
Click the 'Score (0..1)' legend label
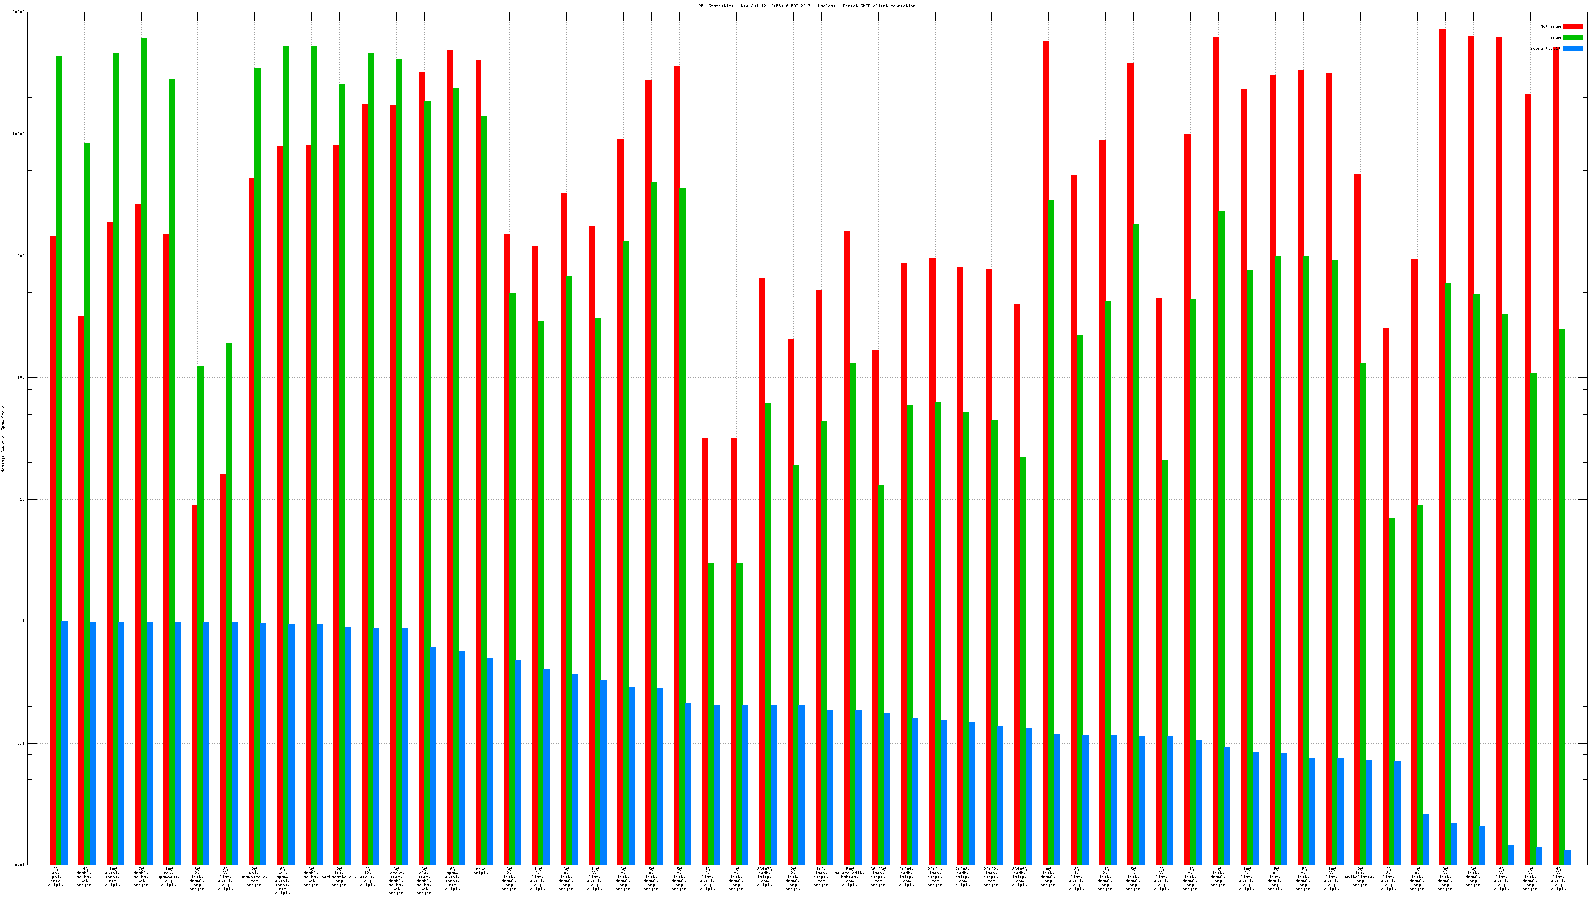[1544, 49]
